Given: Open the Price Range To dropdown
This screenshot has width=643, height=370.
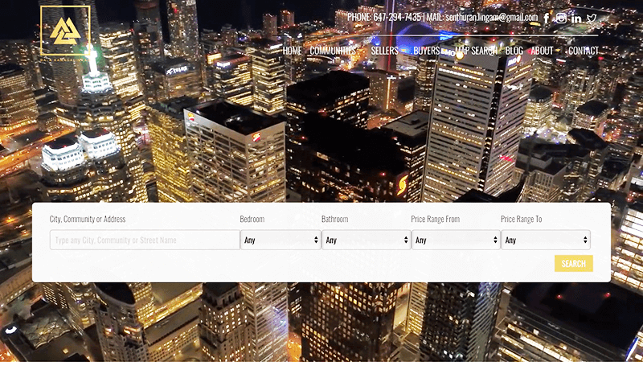Looking at the screenshot, I should click(x=546, y=240).
